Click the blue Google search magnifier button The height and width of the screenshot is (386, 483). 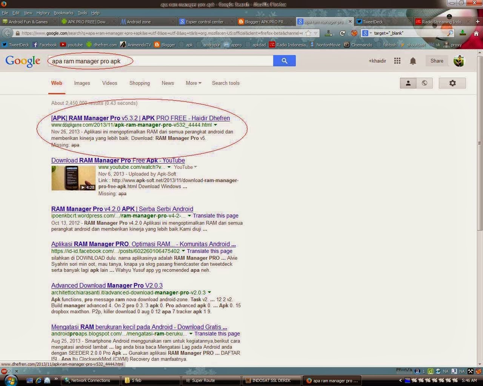coord(285,61)
